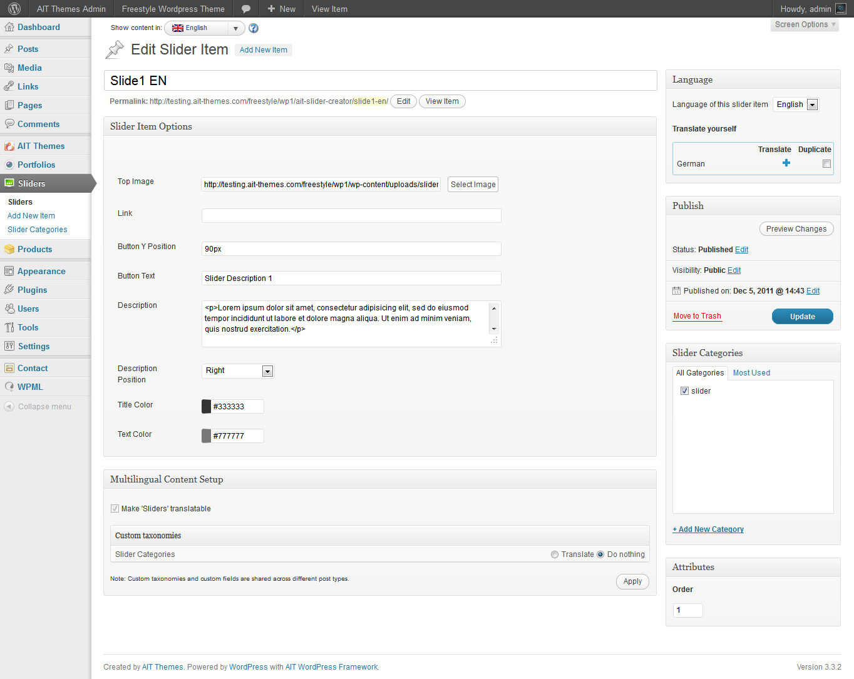This screenshot has height=679, width=854.
Task: Expand the Screen Options panel
Action: tap(805, 24)
